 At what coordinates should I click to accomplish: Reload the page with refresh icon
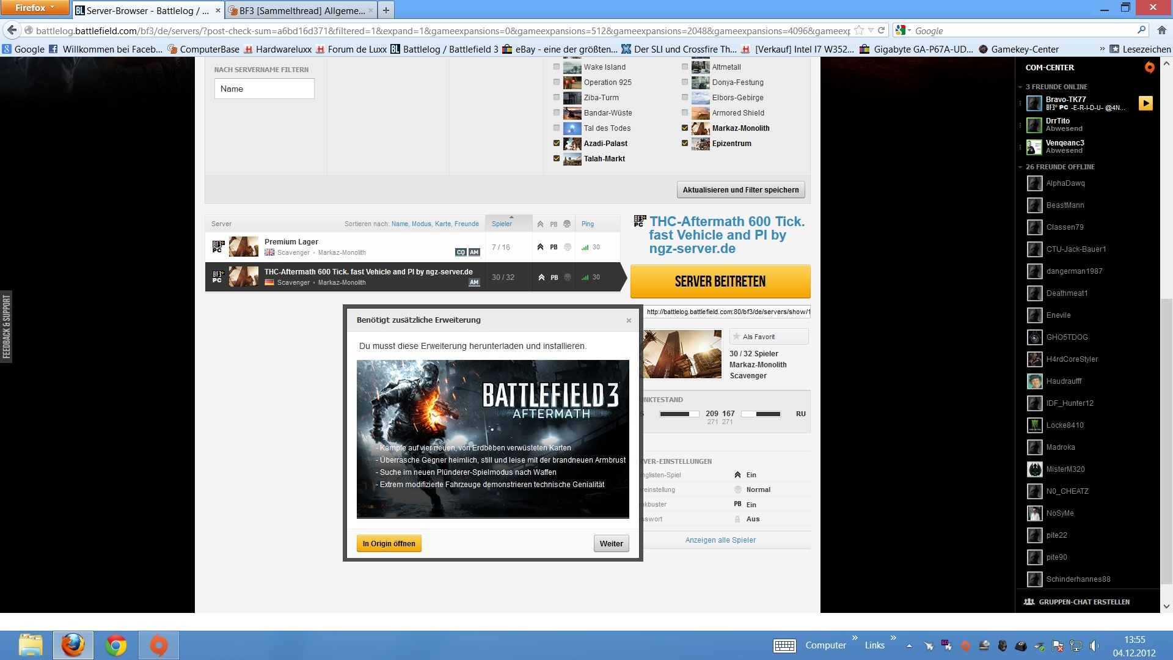pos(881,30)
